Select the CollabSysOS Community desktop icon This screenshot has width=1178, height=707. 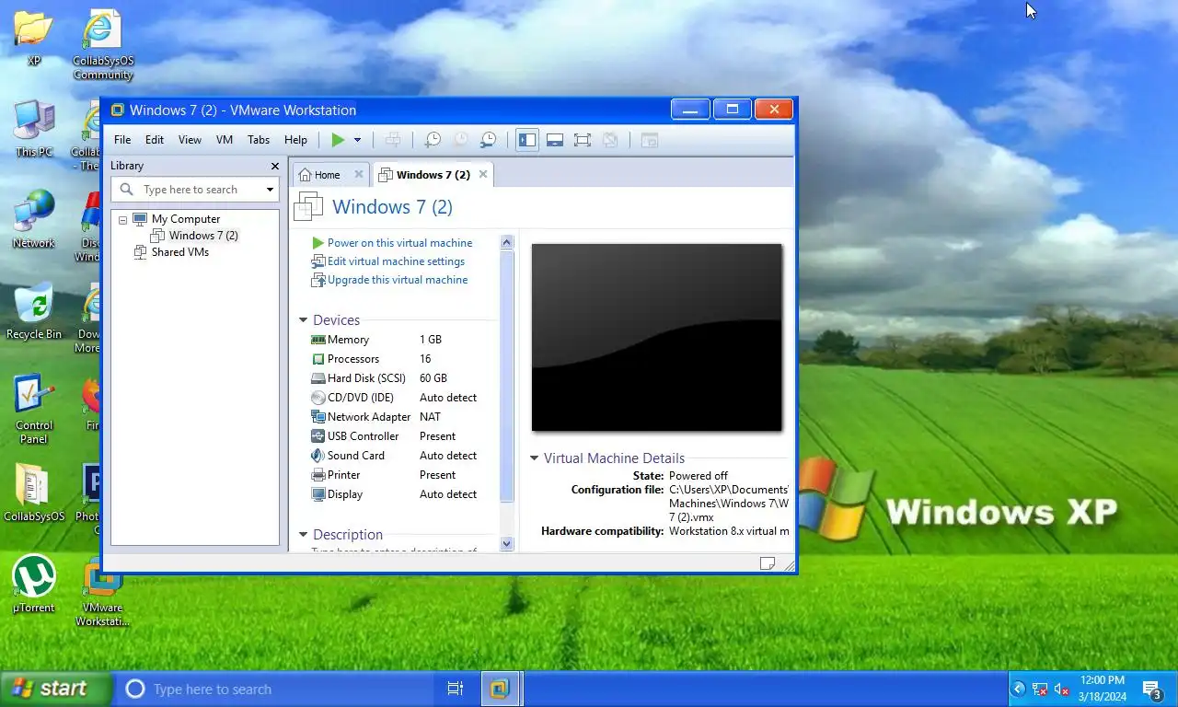click(102, 44)
